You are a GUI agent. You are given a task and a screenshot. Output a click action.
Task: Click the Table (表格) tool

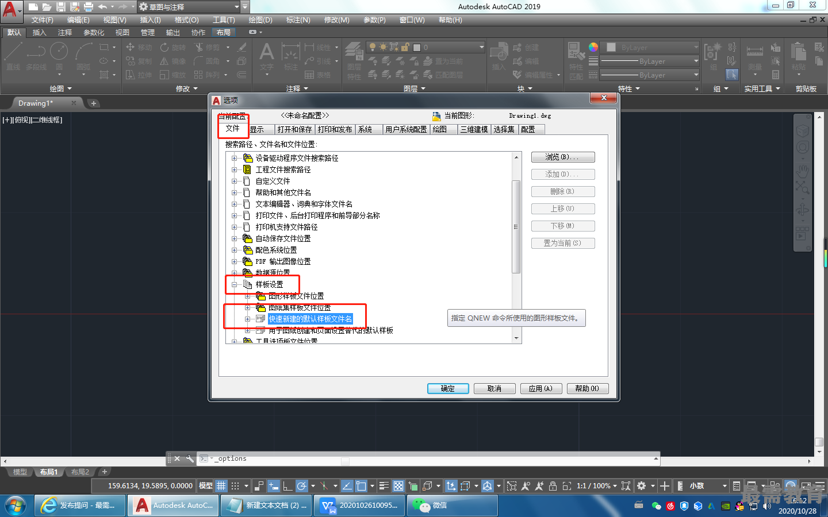point(318,75)
